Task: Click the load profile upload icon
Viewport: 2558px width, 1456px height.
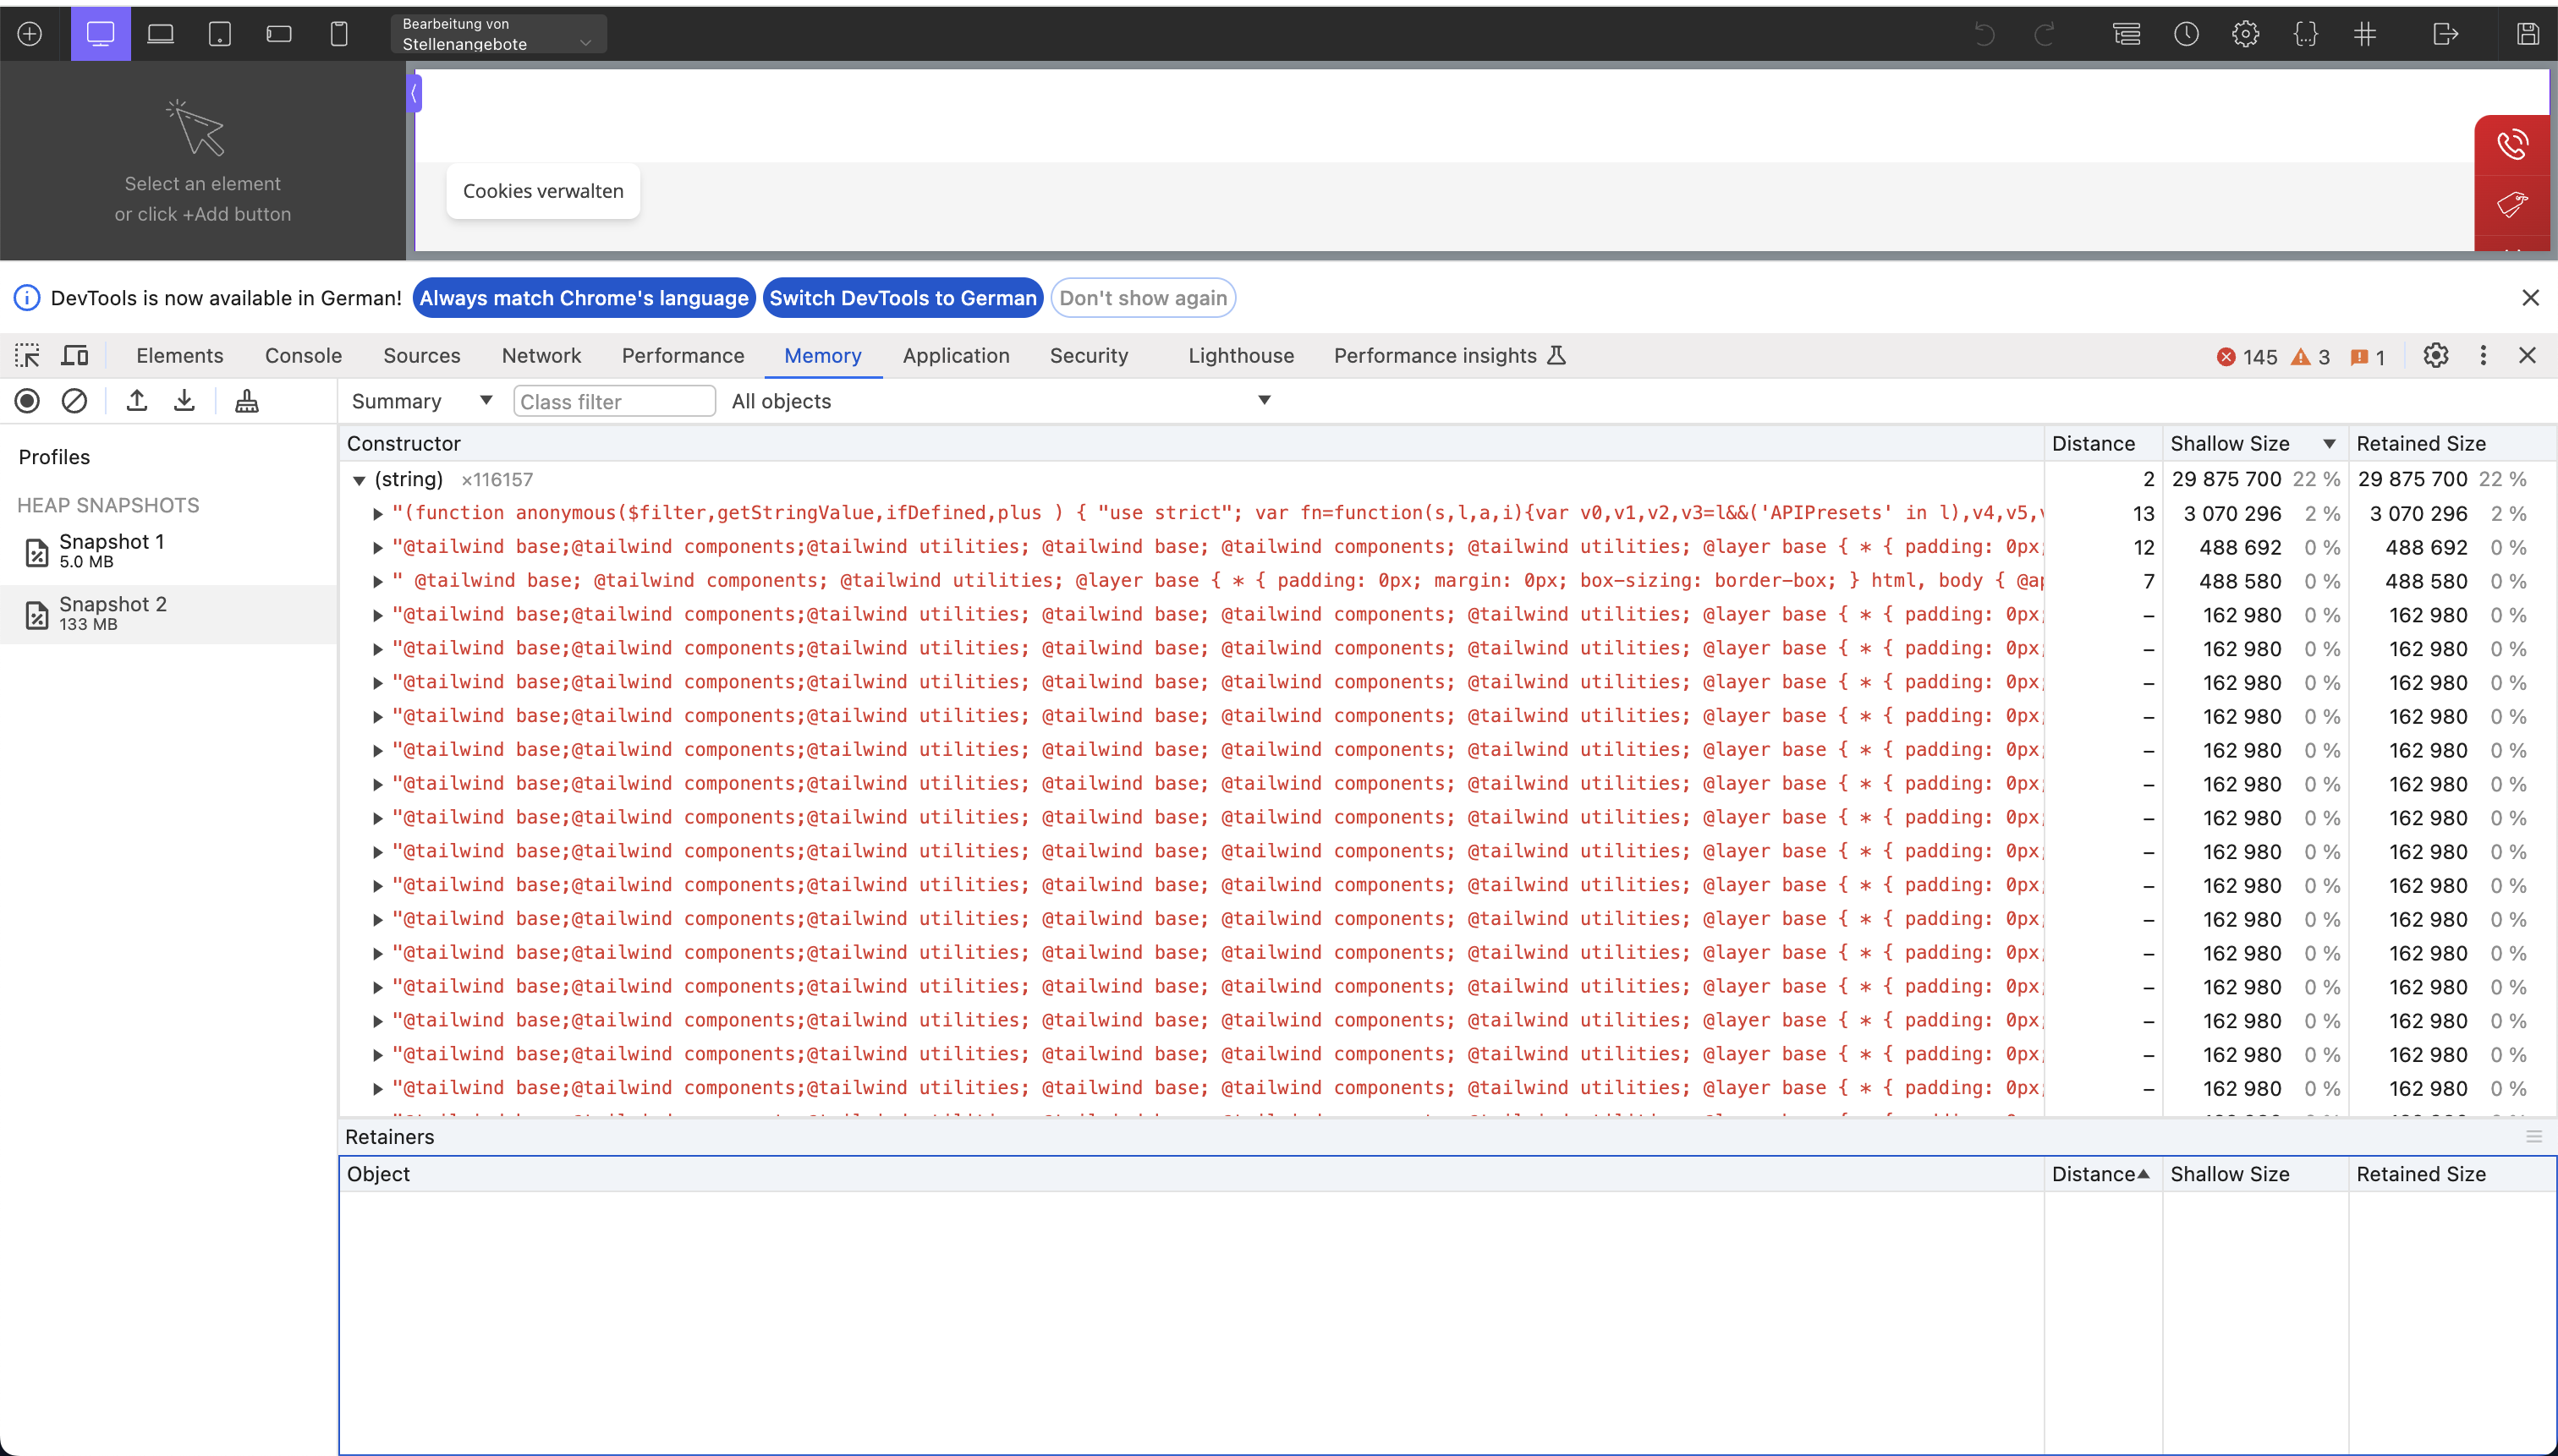Action: pos(137,401)
